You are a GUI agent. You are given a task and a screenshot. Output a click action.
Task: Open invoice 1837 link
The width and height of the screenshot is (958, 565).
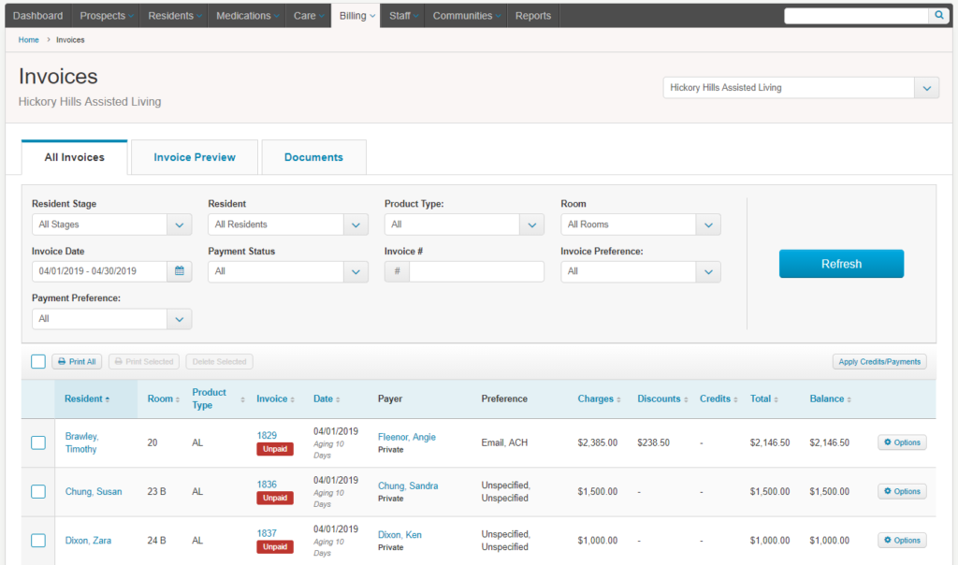coord(267,533)
